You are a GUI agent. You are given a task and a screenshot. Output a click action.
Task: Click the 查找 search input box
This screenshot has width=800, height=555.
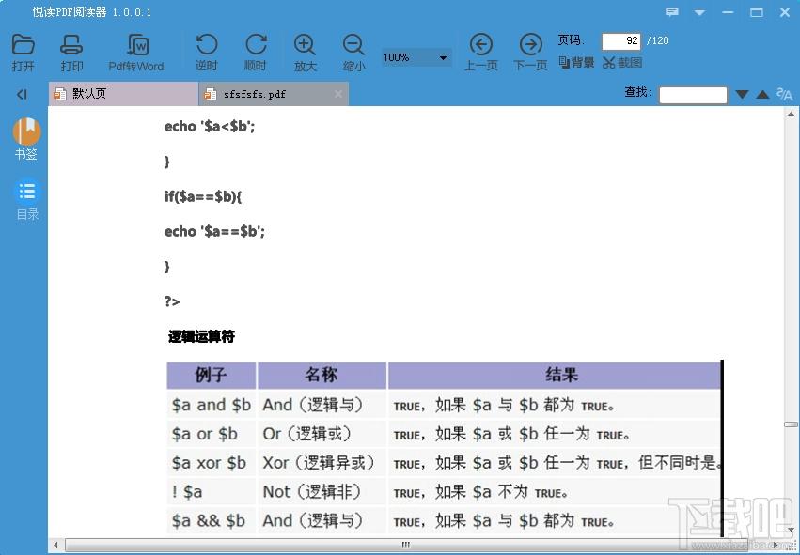click(x=692, y=95)
